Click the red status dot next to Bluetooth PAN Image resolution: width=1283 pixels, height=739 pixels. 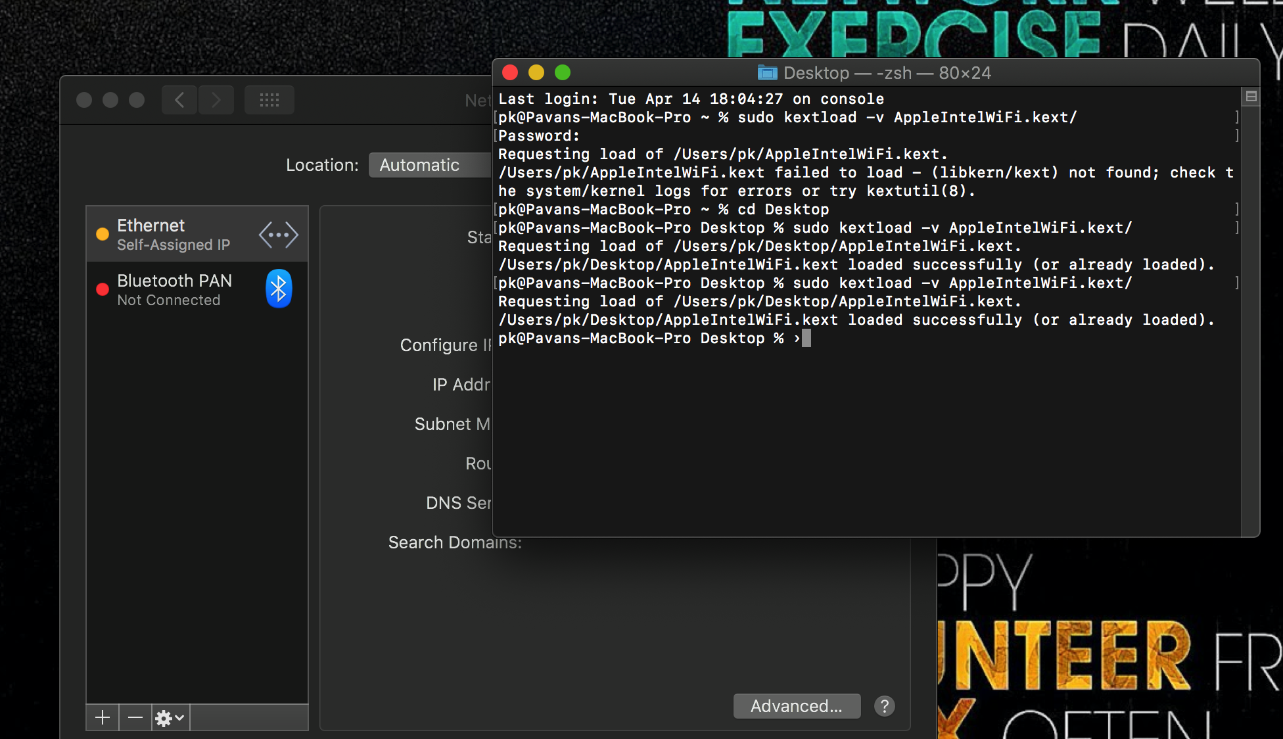tap(103, 289)
